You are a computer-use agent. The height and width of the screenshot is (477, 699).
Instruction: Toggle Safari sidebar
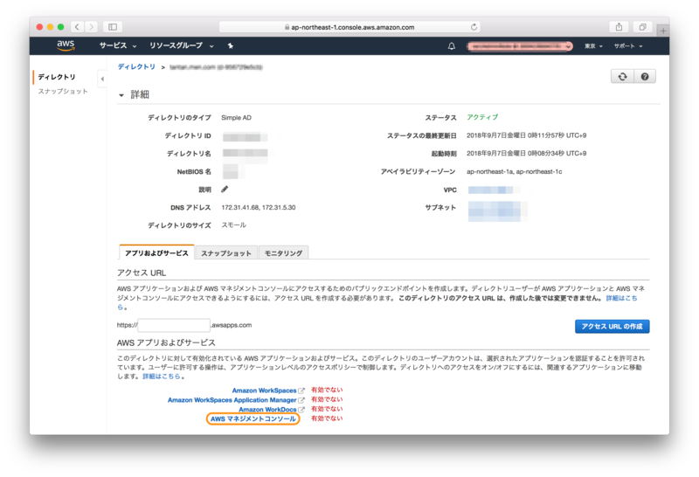[x=113, y=27]
